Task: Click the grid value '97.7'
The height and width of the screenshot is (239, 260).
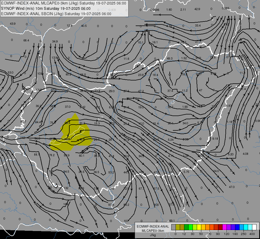Action: tap(23, 122)
